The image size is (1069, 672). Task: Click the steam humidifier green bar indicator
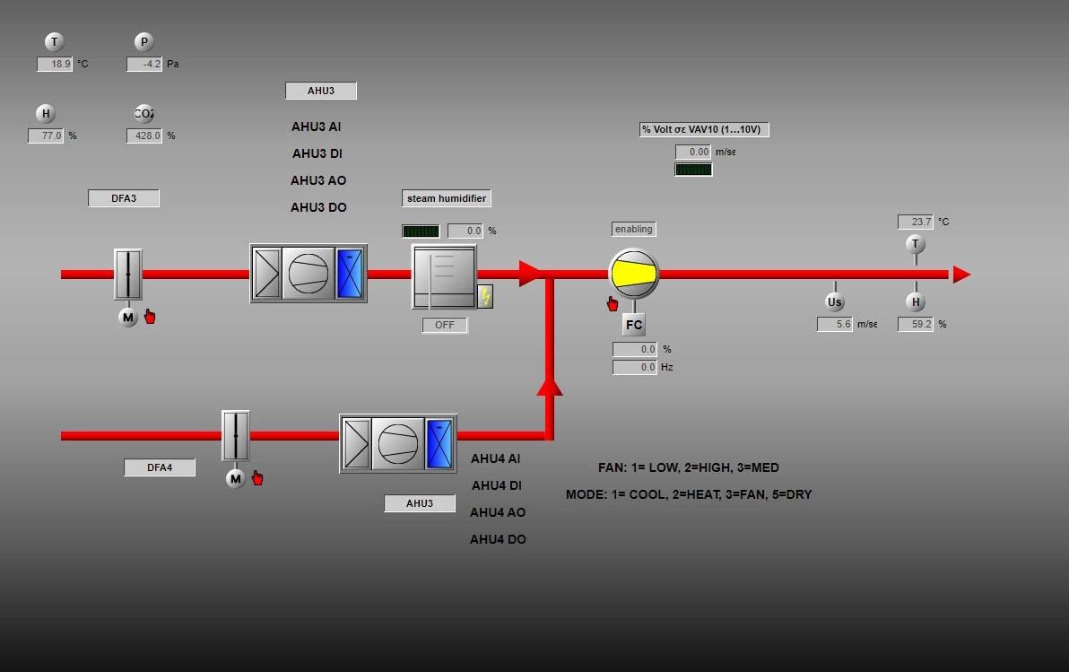coord(421,231)
